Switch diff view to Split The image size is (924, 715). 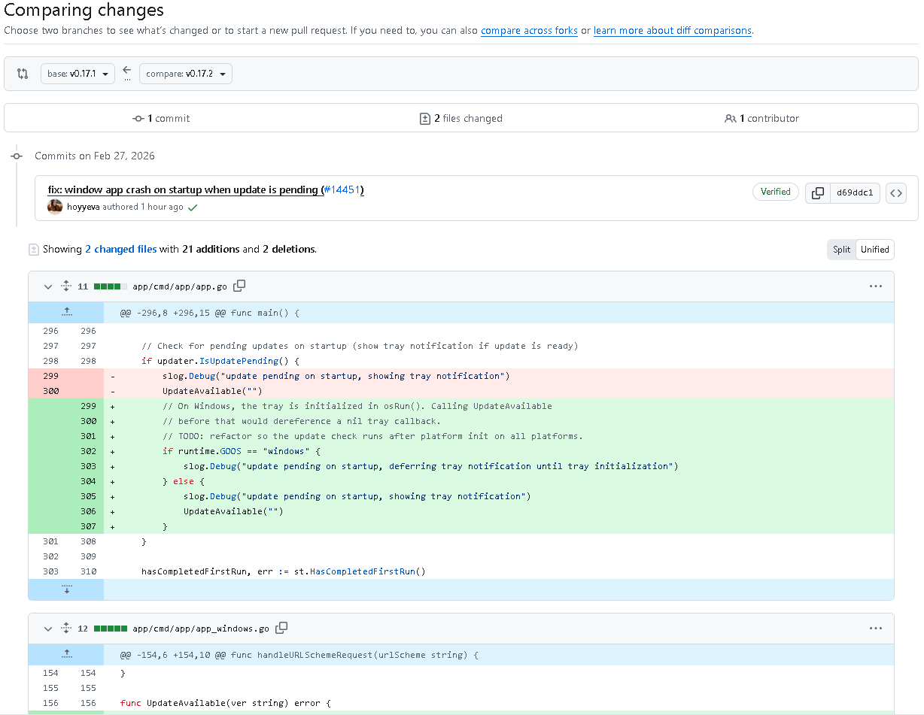[x=841, y=250]
